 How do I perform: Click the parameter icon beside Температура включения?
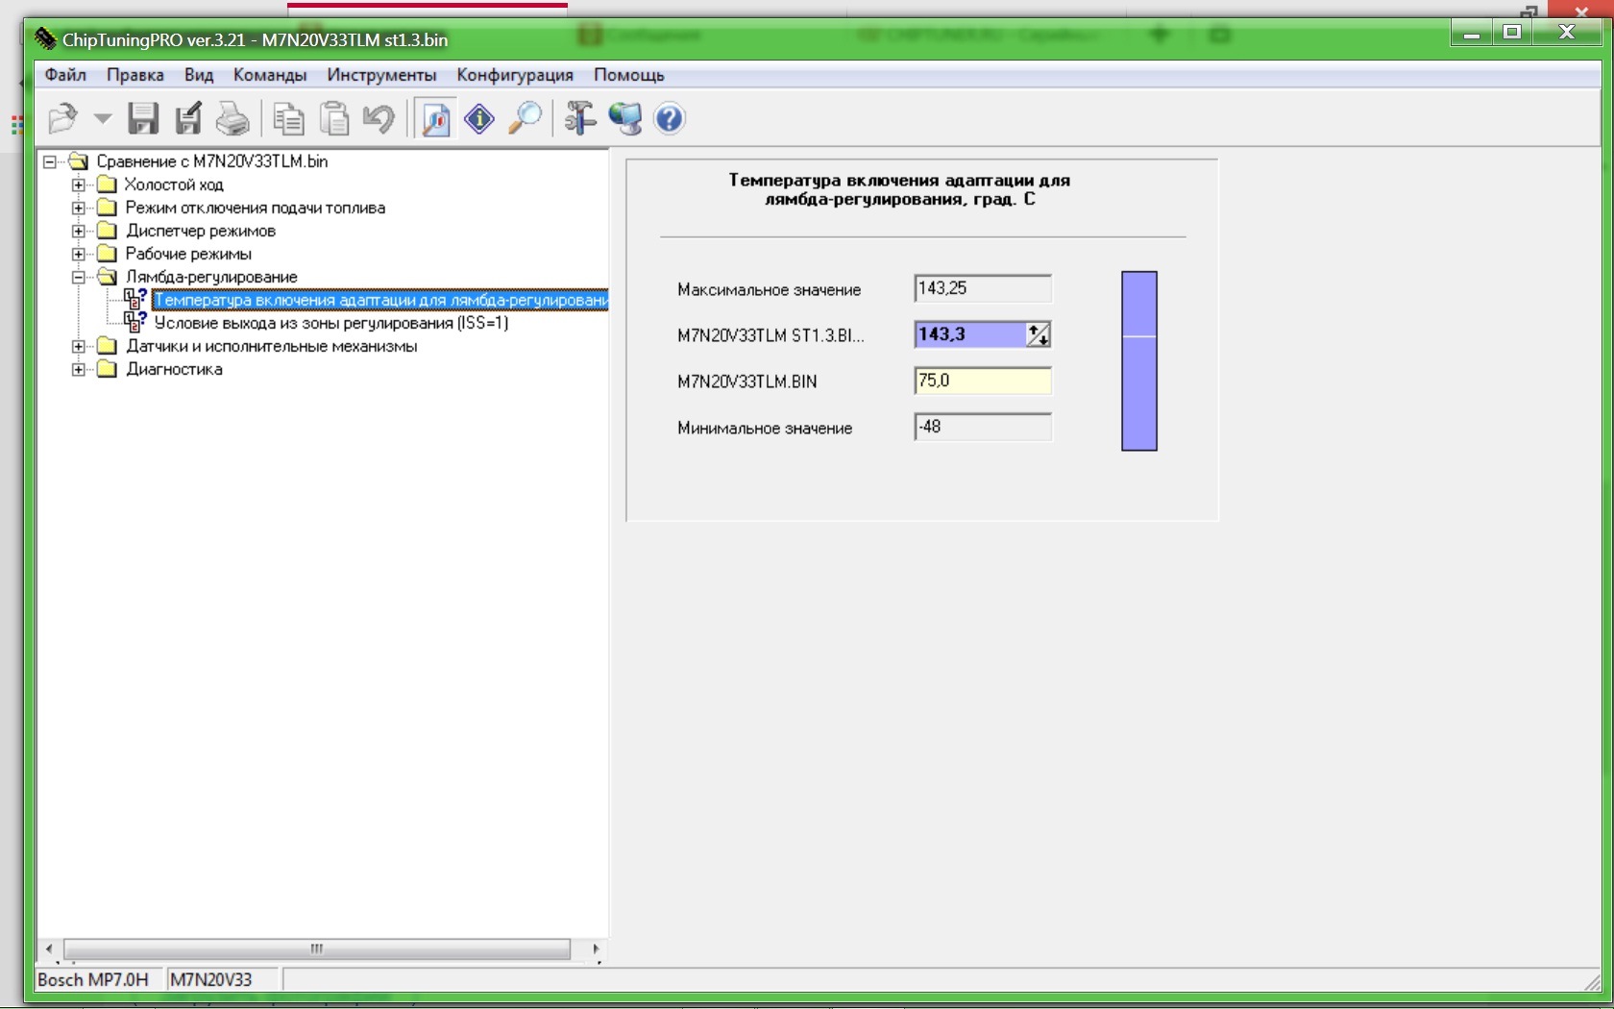[x=135, y=299]
